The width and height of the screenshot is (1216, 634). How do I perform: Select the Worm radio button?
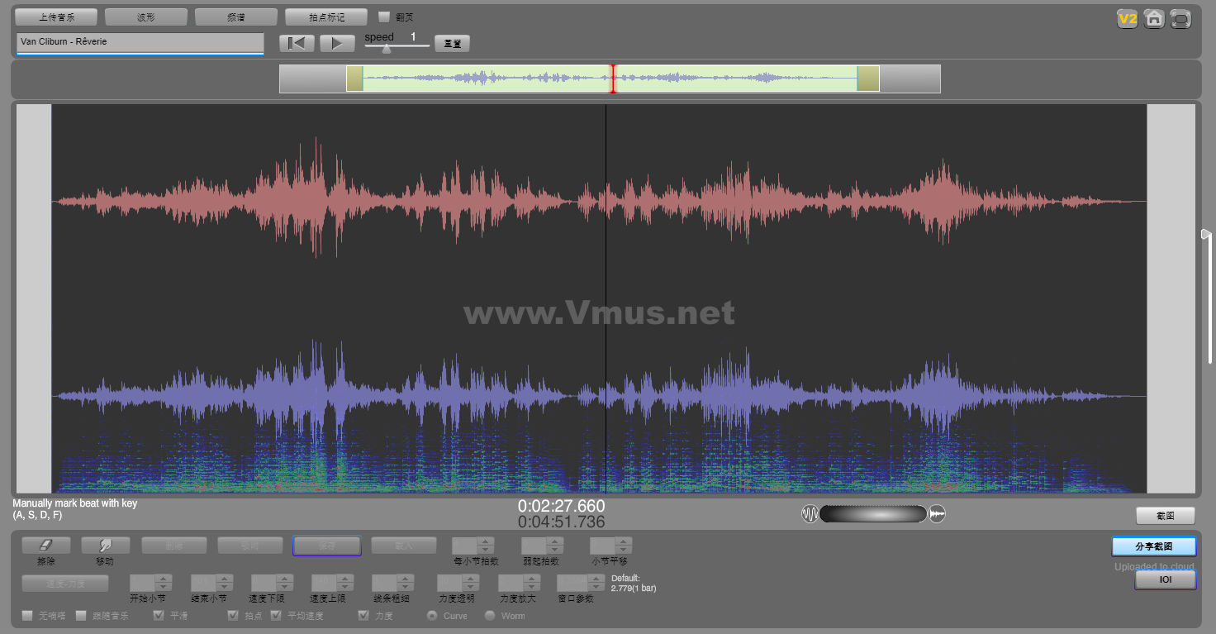click(490, 616)
